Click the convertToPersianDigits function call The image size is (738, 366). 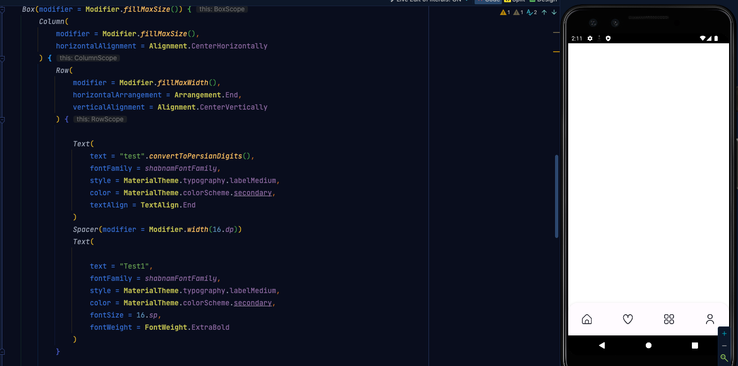click(195, 156)
